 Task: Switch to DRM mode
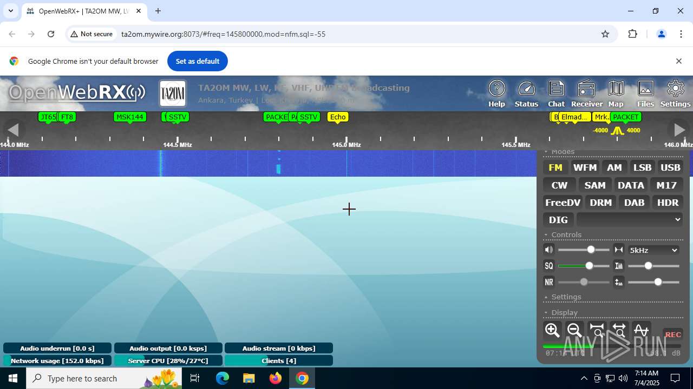coord(601,203)
